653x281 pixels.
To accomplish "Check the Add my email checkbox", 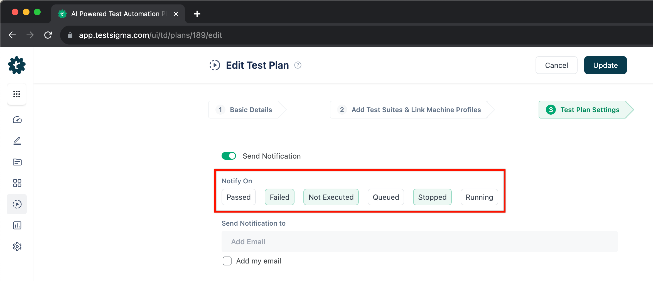I will [227, 261].
